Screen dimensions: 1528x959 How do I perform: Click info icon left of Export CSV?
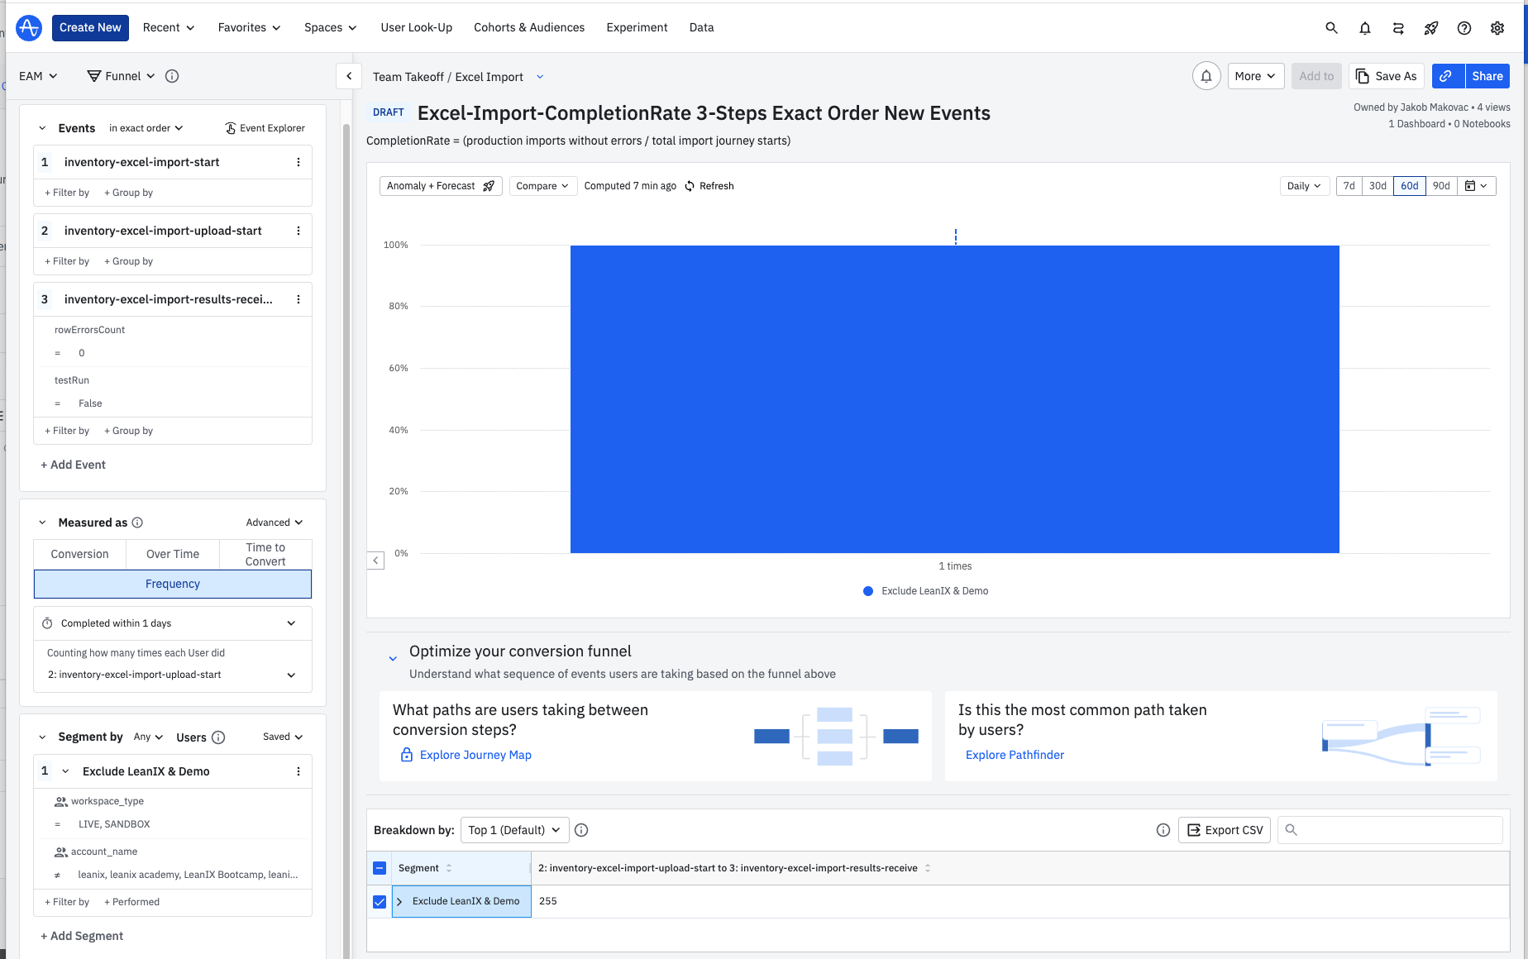1163,830
